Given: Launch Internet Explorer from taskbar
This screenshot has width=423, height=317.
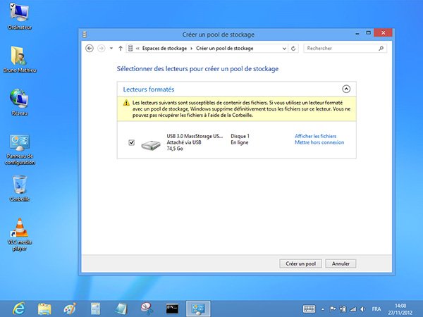Looking at the screenshot, I should [x=19, y=309].
